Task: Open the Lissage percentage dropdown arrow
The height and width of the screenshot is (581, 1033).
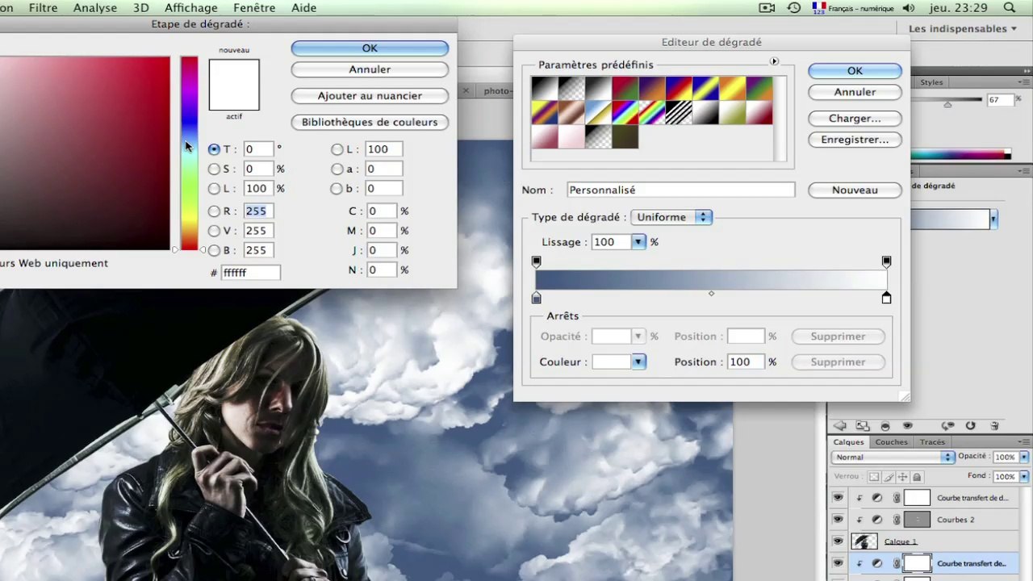Action: pyautogui.click(x=638, y=242)
